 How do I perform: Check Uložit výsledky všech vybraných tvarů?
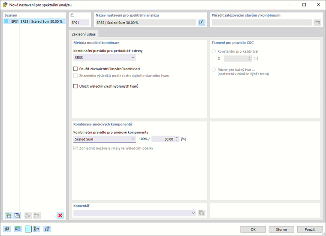[75, 86]
